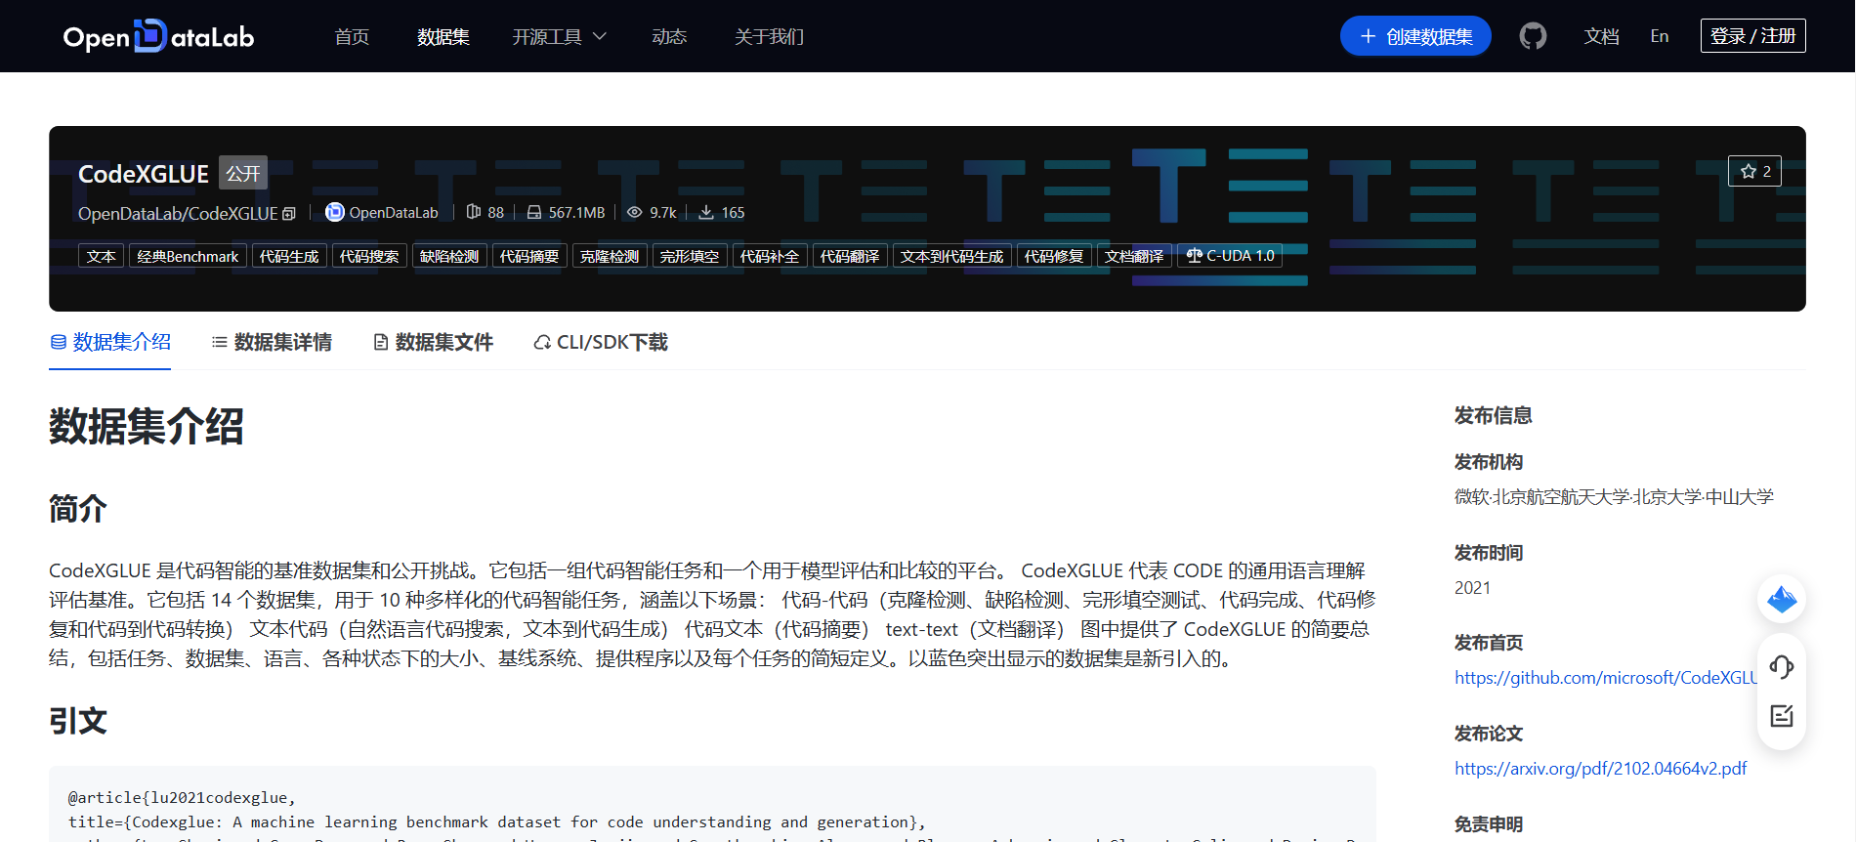Click the file count icon showing 88

point(474,212)
